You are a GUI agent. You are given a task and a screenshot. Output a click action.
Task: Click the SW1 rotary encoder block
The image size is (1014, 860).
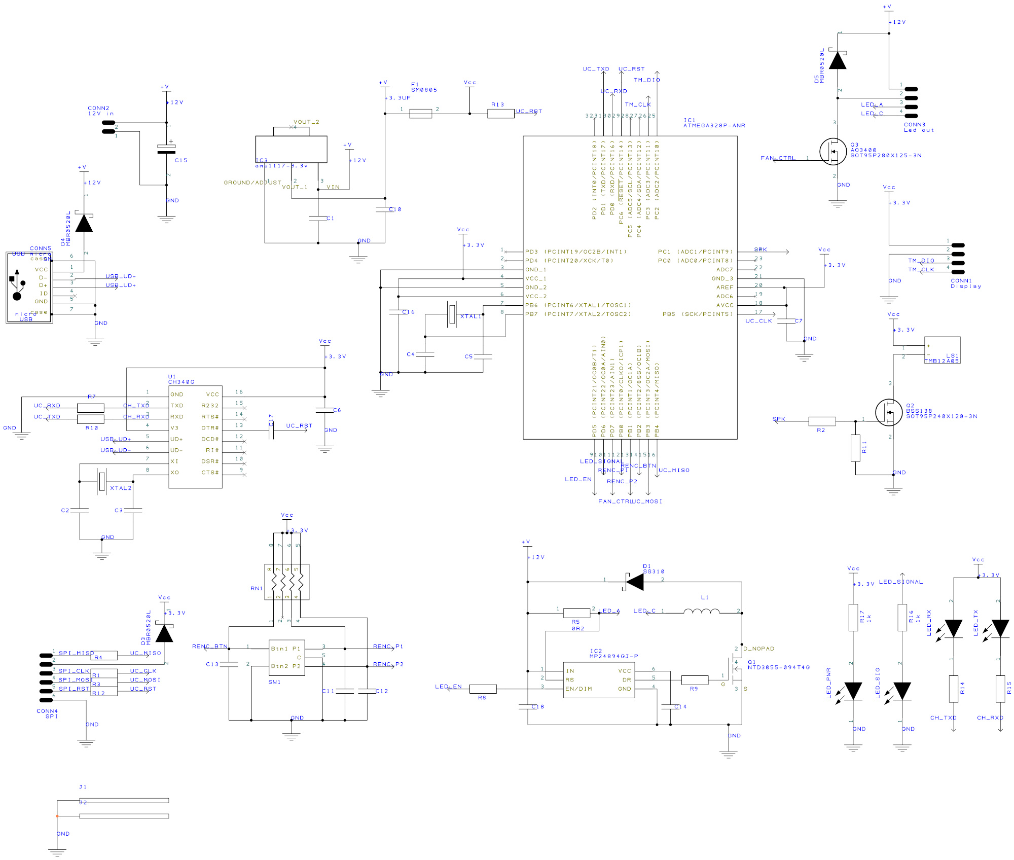click(x=287, y=657)
